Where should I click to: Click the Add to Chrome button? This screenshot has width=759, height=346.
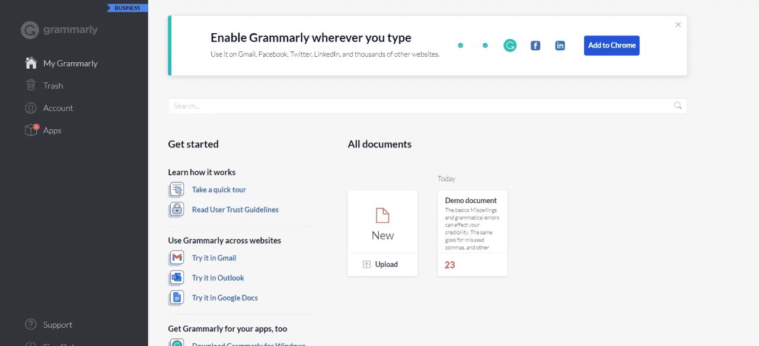[611, 46]
